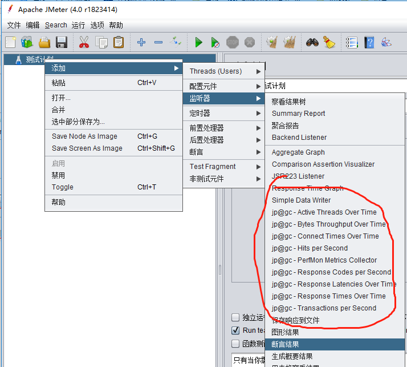Choose 帮助 at context menu bottom

[x=113, y=202]
